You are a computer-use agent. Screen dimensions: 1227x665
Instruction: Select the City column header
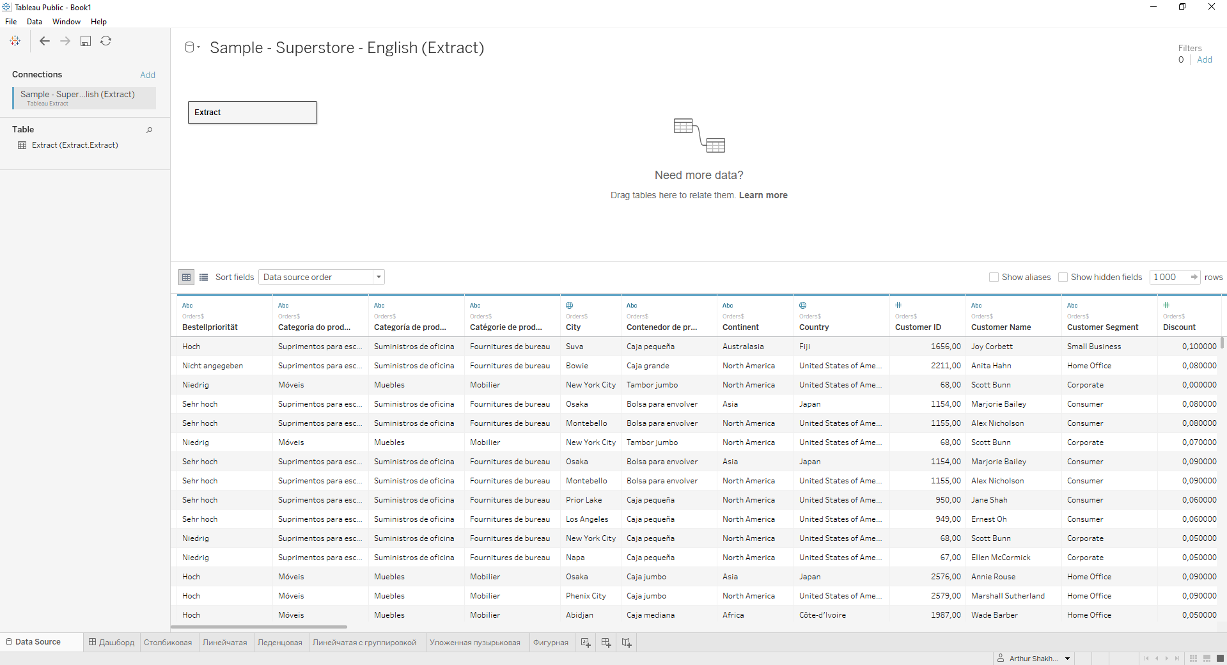coord(591,316)
